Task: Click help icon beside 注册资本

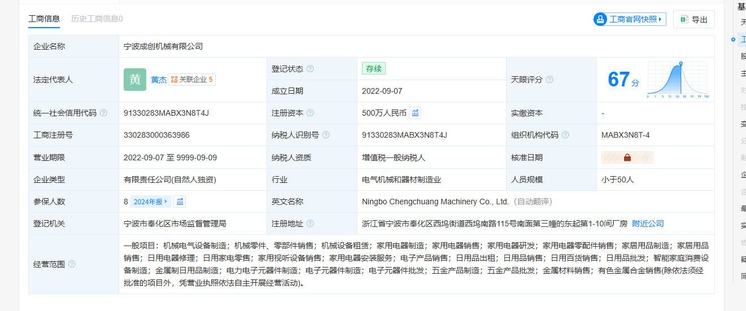Action: tap(310, 113)
